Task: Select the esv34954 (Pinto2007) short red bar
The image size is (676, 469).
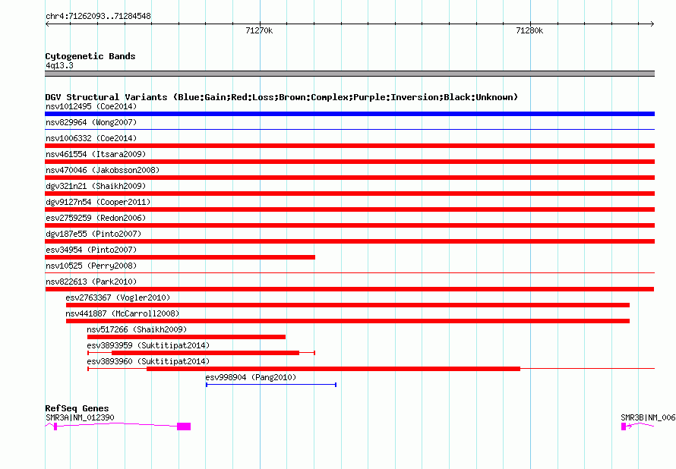Action: pos(180,257)
